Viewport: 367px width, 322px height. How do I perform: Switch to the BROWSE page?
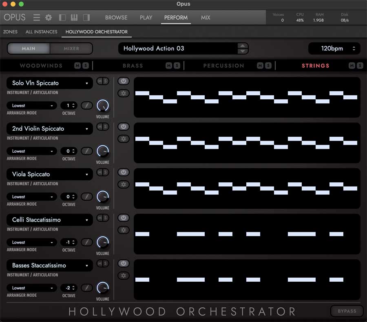pyautogui.click(x=116, y=18)
